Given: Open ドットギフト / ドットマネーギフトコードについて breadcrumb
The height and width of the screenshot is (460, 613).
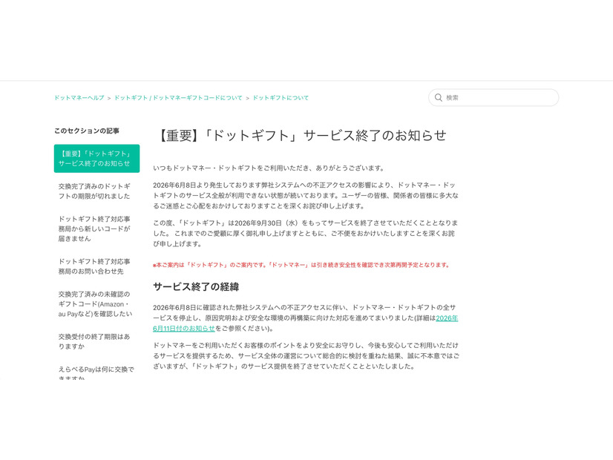Looking at the screenshot, I should (178, 98).
